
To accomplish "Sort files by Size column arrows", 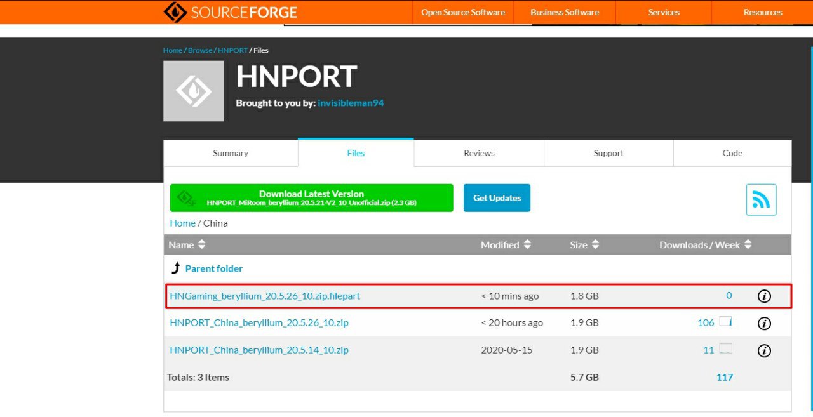I will [595, 244].
